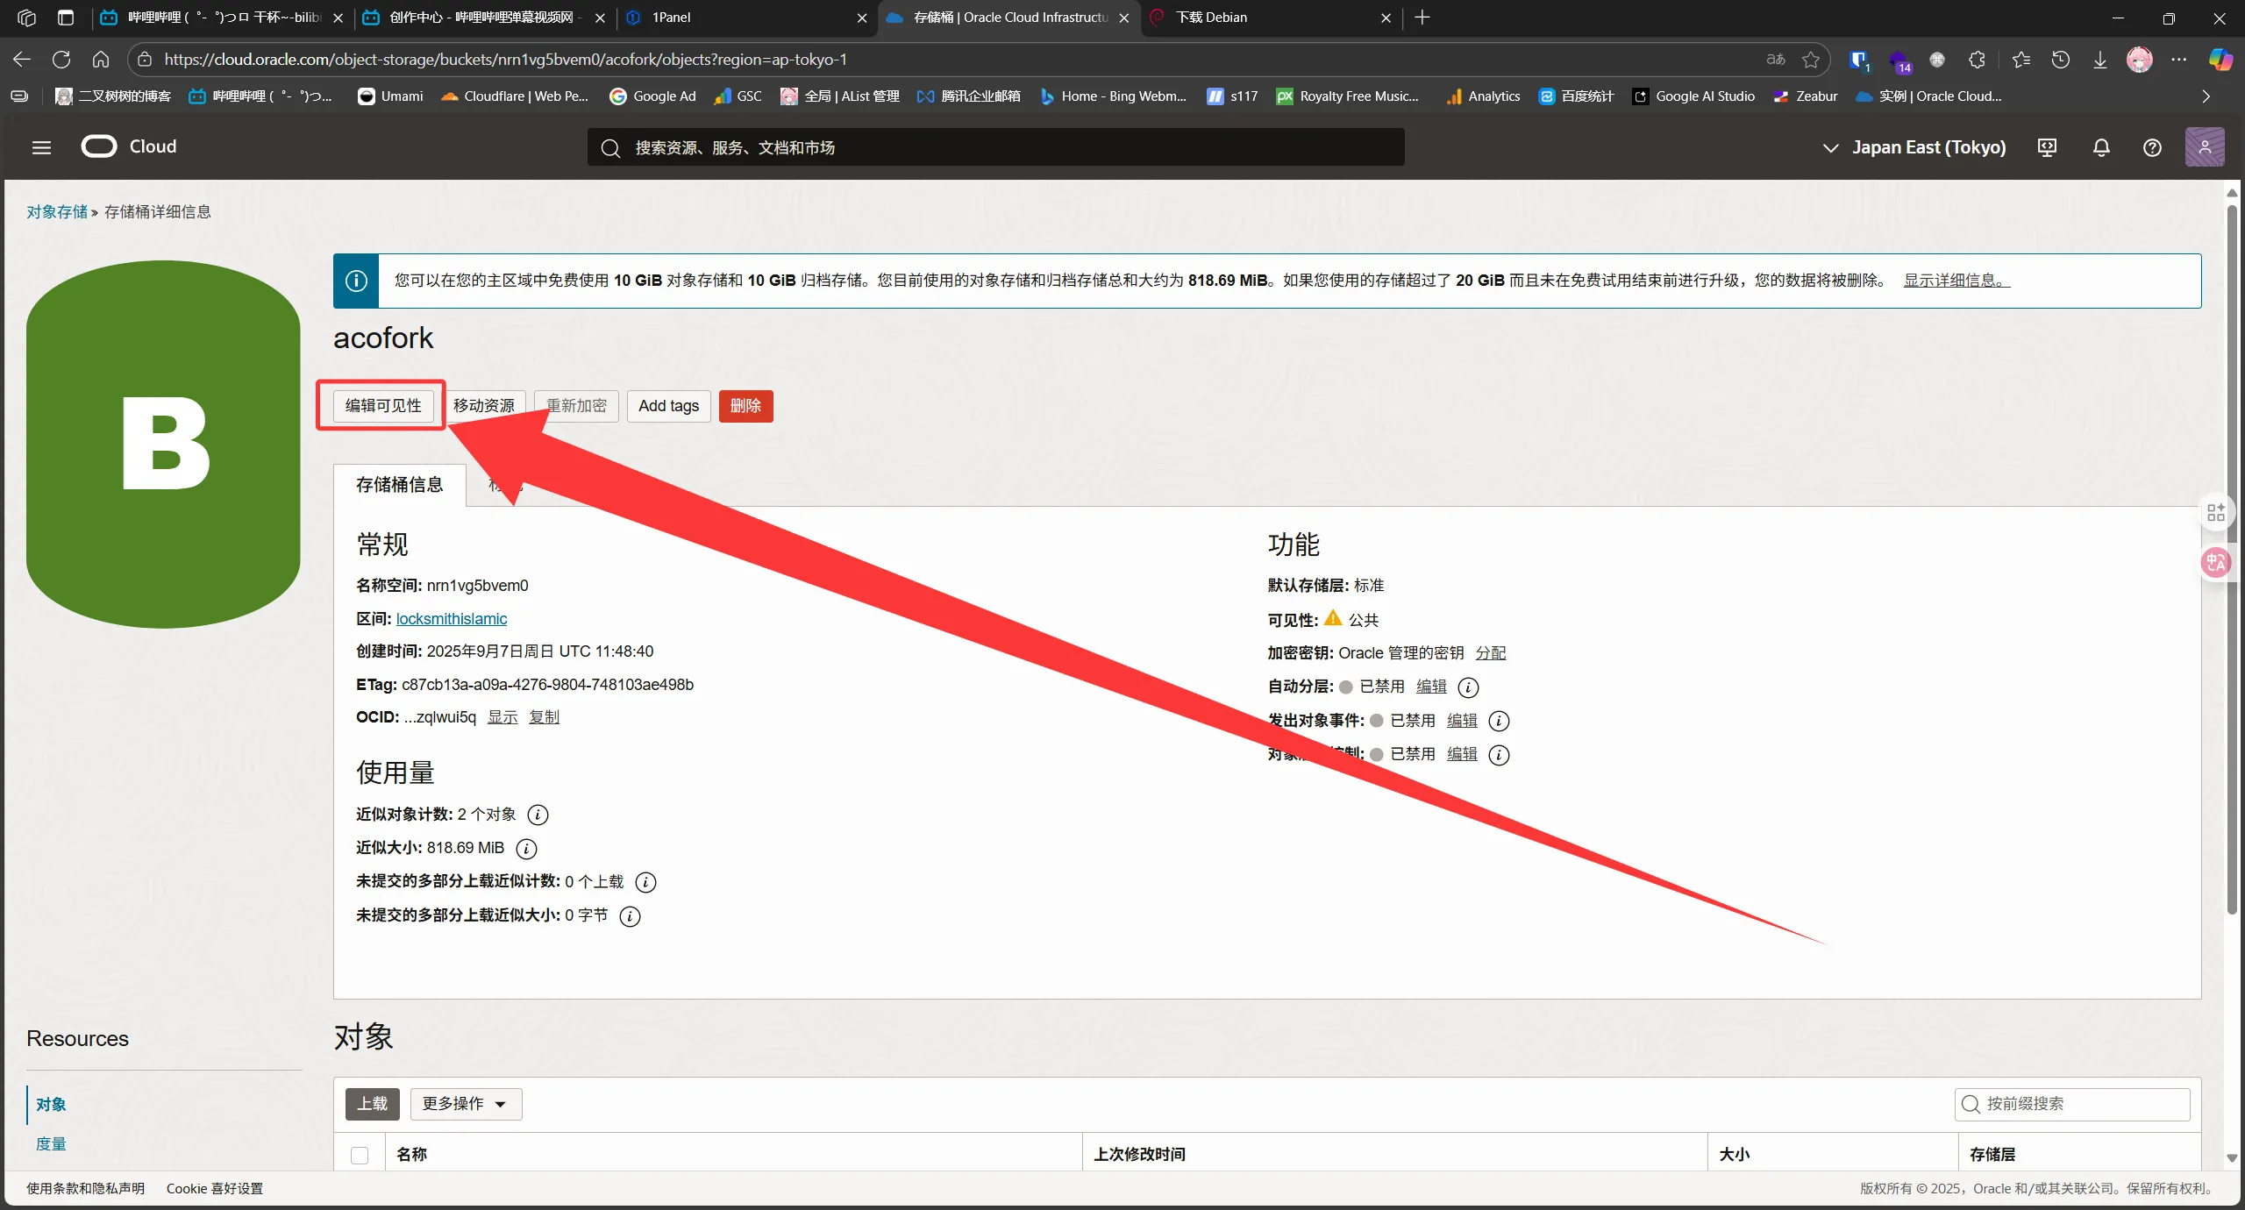The height and width of the screenshot is (1210, 2245).
Task: Open the Cloud Shell developer tools icon
Action: (x=2047, y=147)
